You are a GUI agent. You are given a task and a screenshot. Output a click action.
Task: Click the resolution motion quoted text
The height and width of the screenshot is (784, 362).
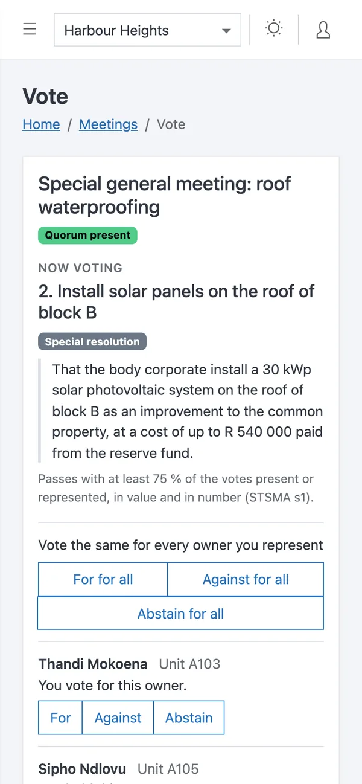click(x=188, y=411)
